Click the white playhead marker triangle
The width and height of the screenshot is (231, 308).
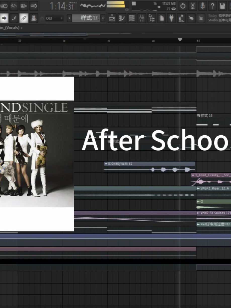[180, 40]
